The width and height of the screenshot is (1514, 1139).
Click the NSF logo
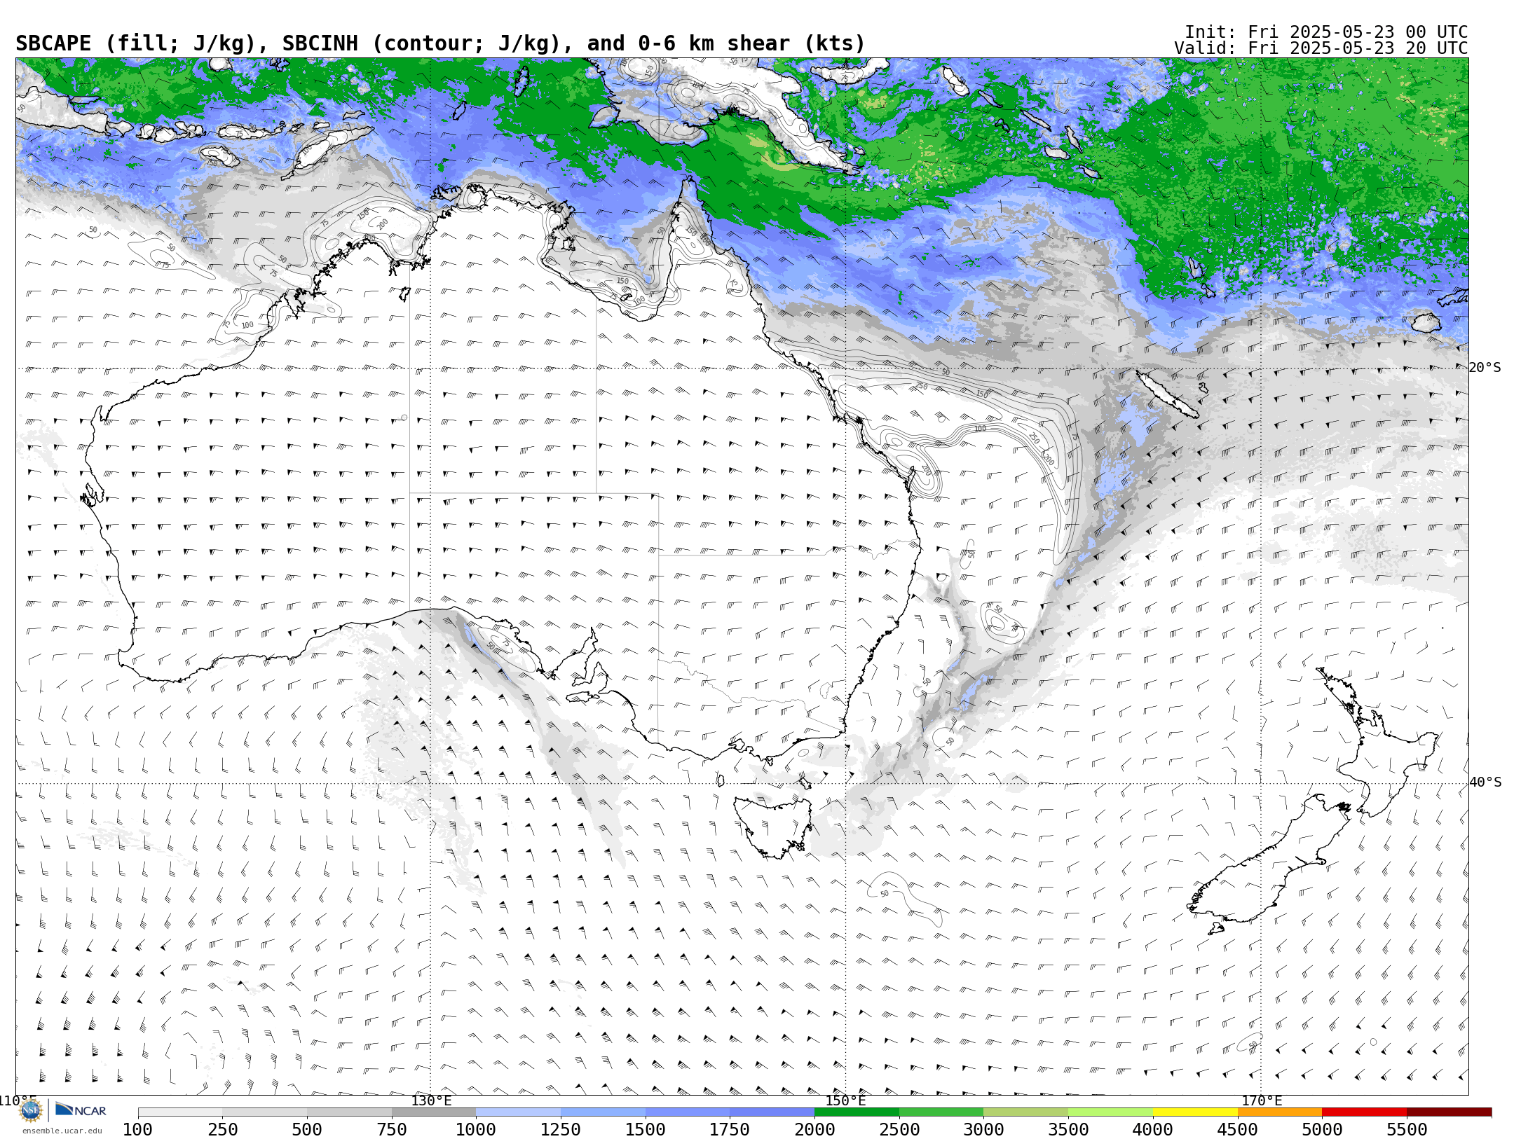[x=31, y=1110]
